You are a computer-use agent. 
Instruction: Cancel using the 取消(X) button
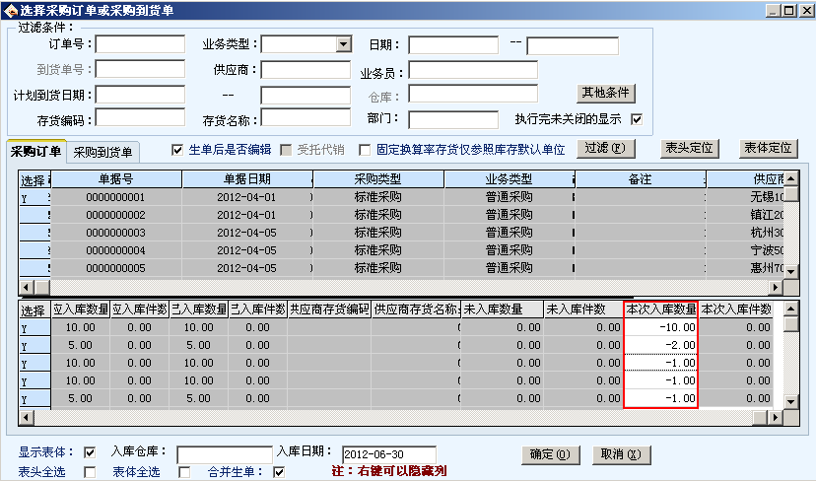click(621, 454)
